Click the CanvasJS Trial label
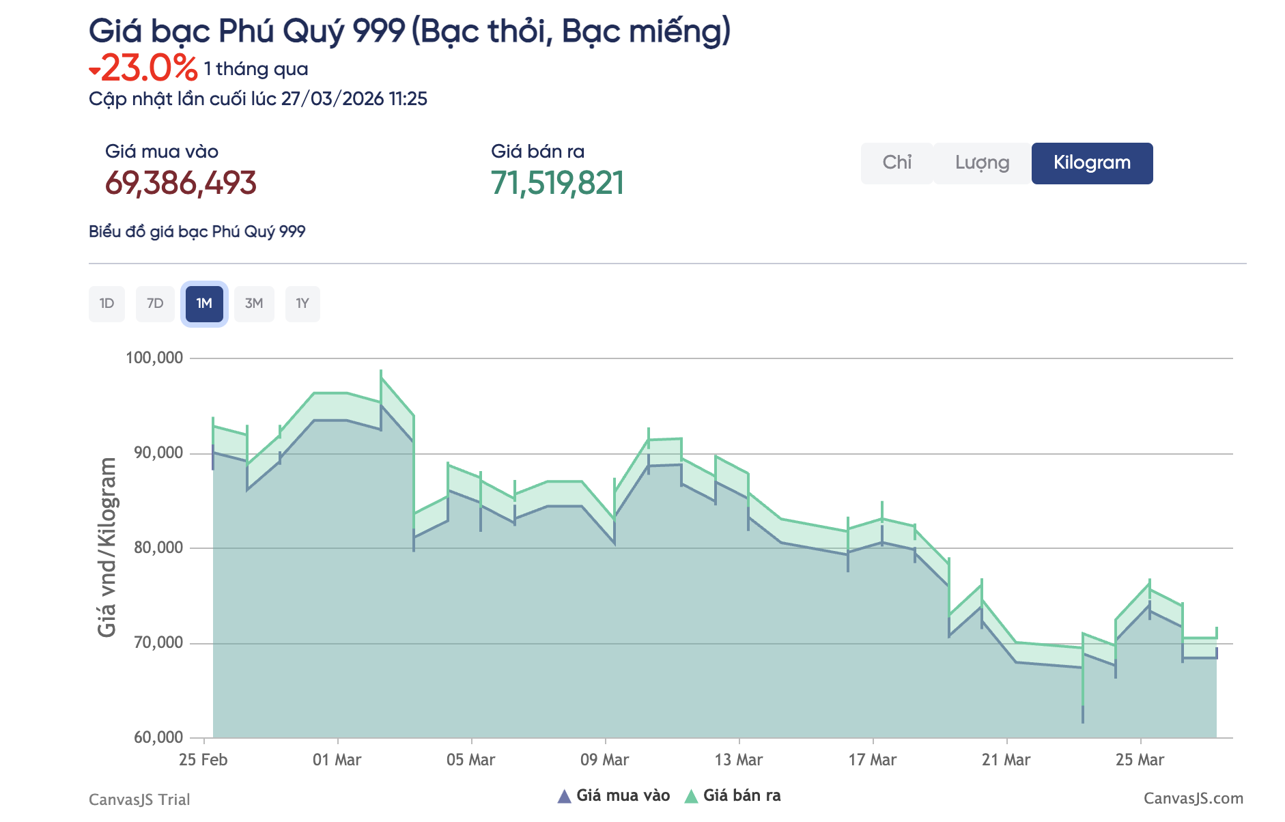1285x822 pixels. coord(139,799)
